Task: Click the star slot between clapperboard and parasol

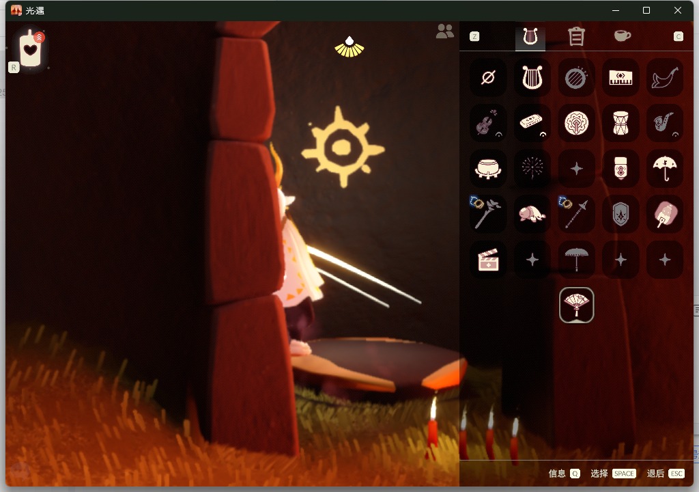Action: (x=532, y=260)
